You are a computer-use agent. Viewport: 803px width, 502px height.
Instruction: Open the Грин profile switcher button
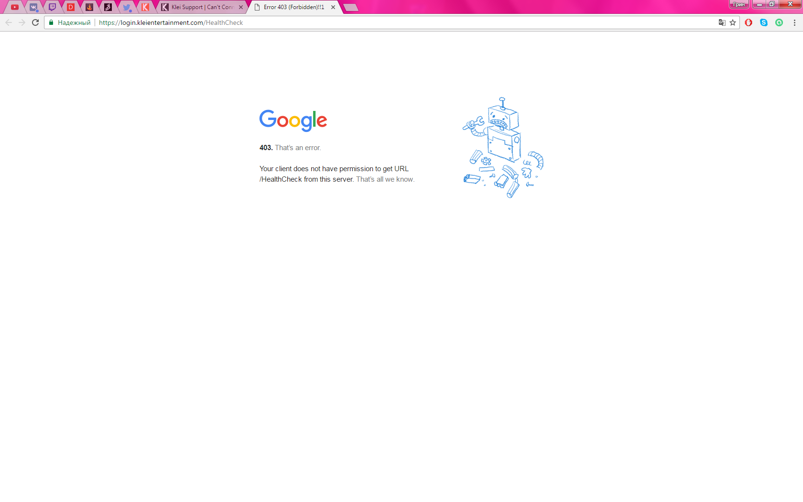click(739, 4)
